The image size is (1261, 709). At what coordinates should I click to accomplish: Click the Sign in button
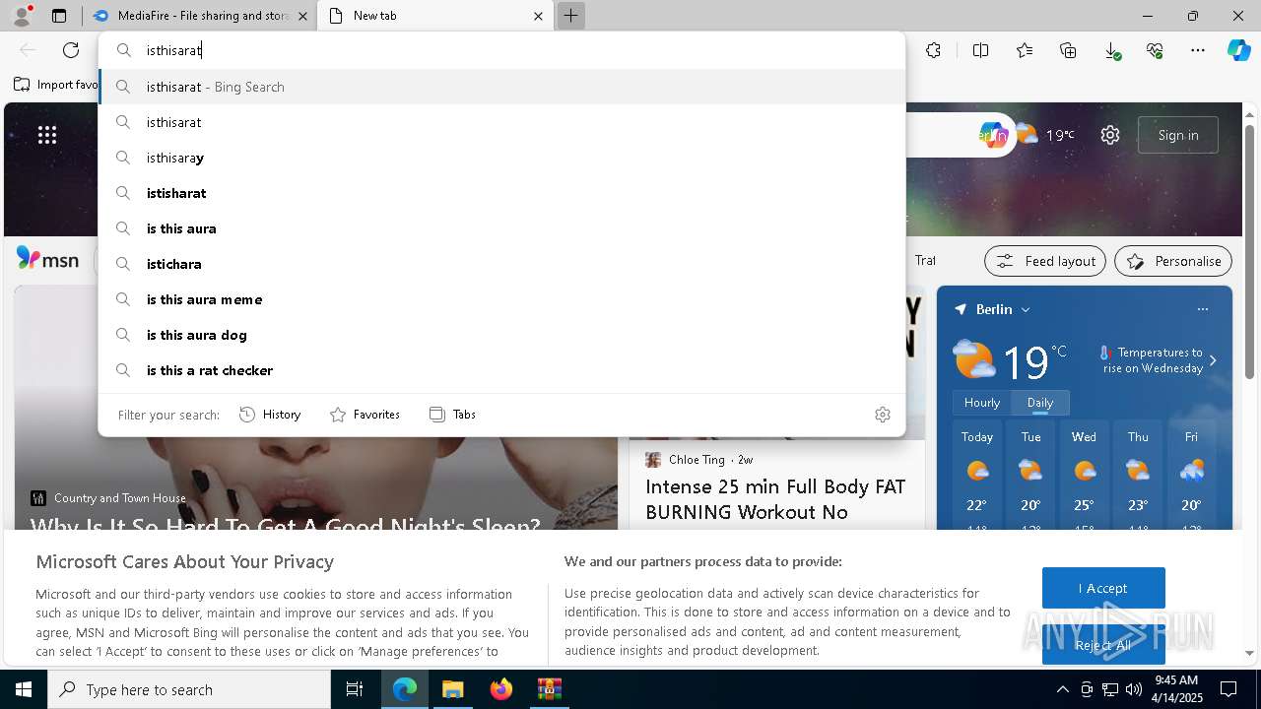[x=1178, y=135]
